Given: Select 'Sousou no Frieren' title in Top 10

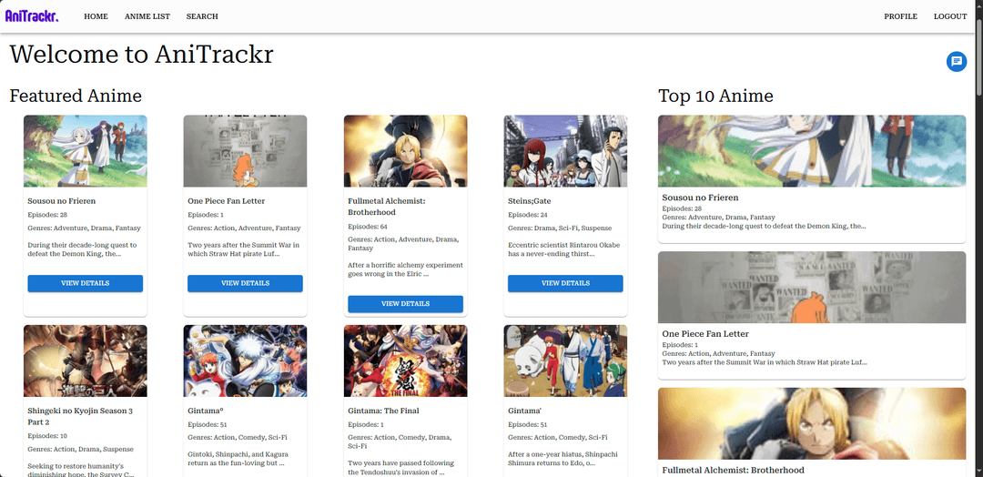Looking at the screenshot, I should coord(700,198).
